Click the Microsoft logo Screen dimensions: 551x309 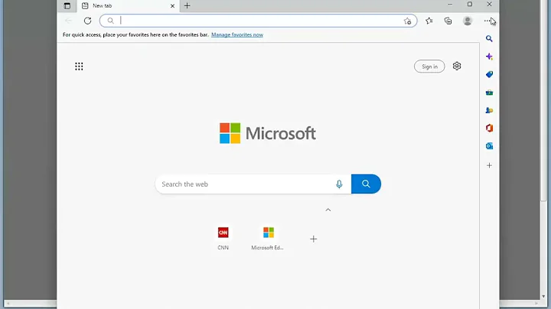tap(268, 133)
